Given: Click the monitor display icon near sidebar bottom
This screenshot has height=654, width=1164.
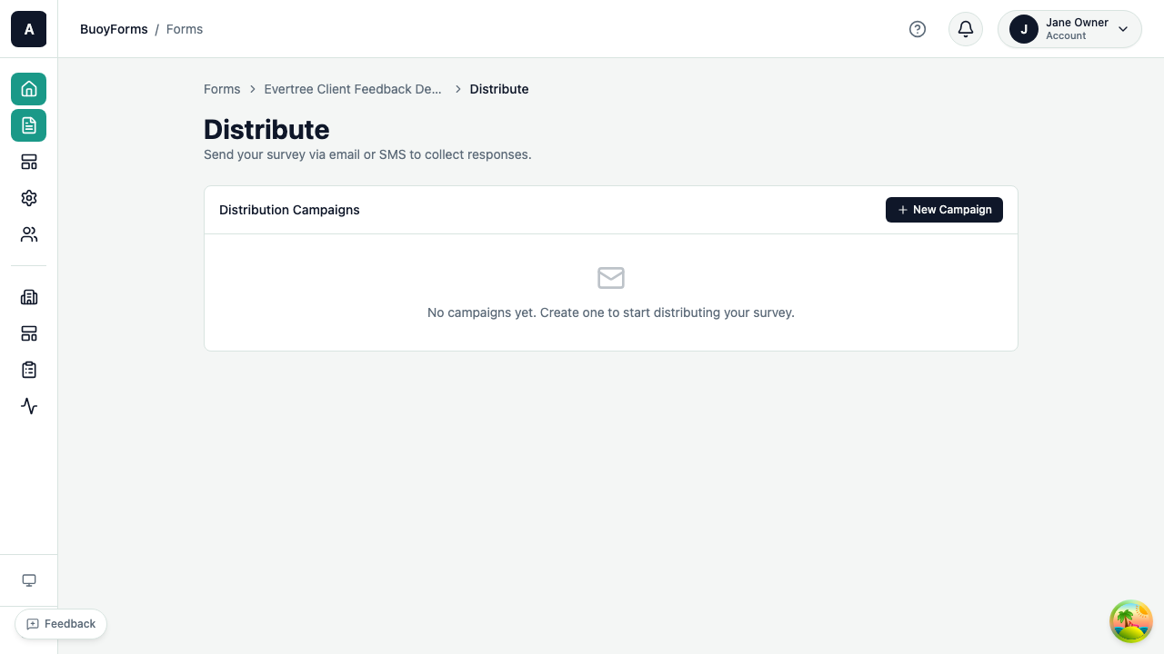Looking at the screenshot, I should (28, 580).
